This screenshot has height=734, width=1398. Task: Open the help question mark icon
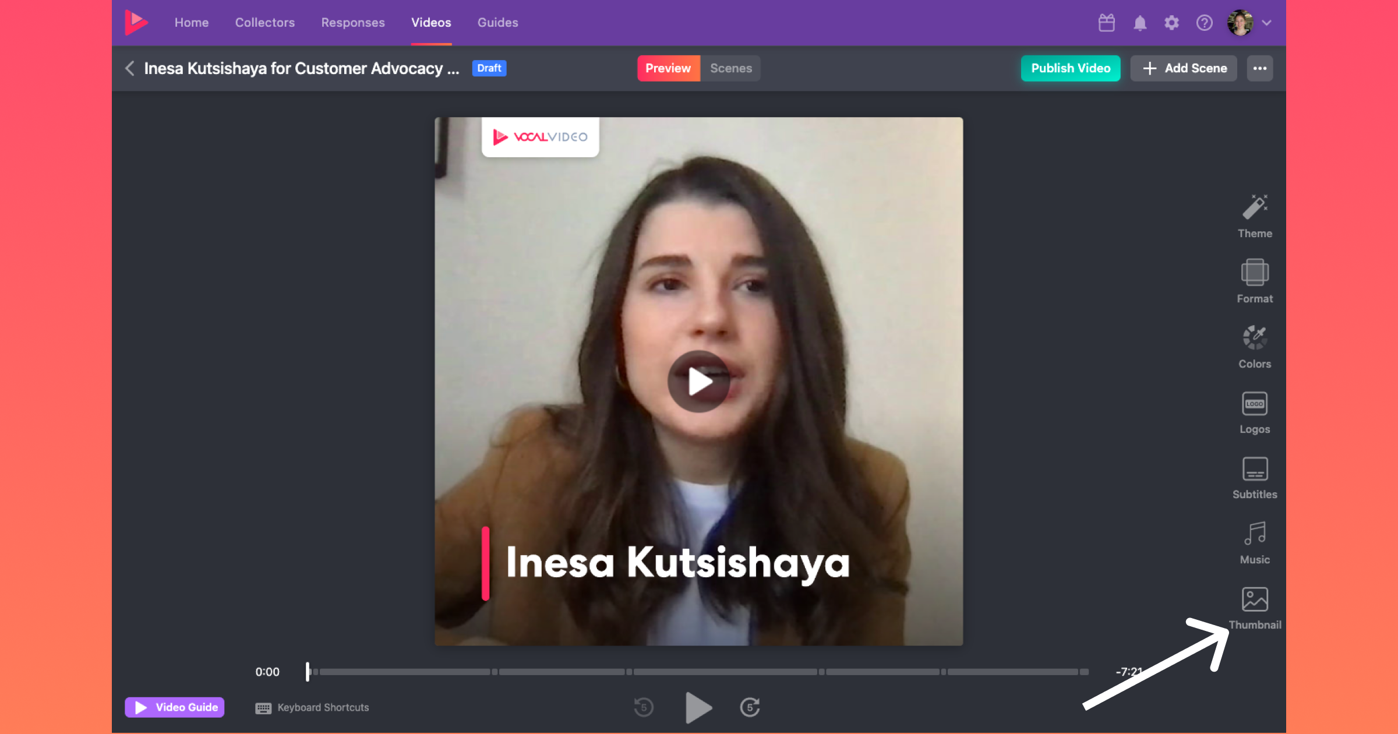click(x=1204, y=23)
